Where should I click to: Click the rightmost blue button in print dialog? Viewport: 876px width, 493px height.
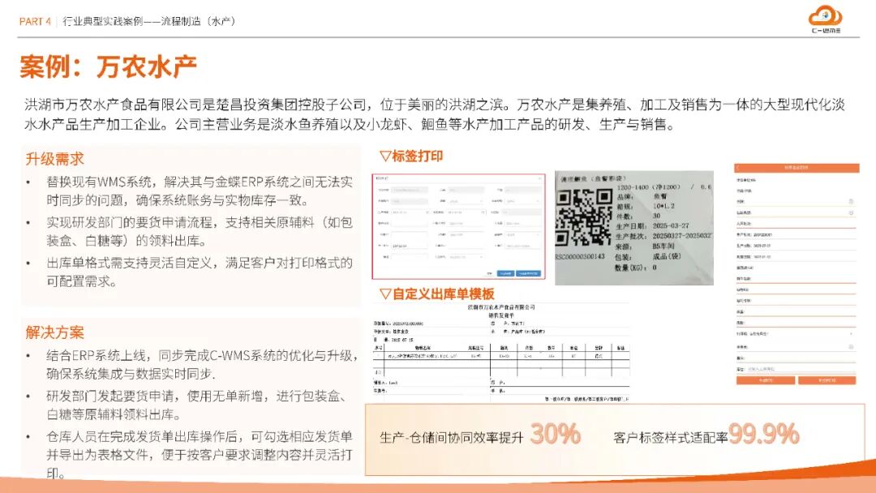pyautogui.click(x=528, y=273)
